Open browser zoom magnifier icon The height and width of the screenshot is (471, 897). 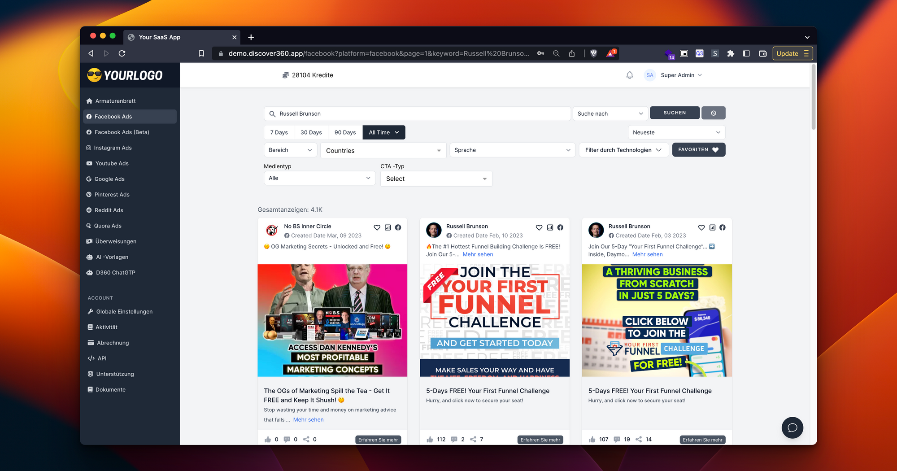(x=556, y=53)
